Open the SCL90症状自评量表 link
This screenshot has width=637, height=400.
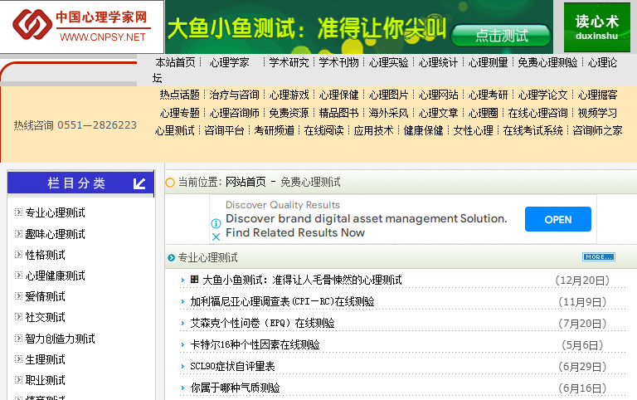[x=232, y=366]
